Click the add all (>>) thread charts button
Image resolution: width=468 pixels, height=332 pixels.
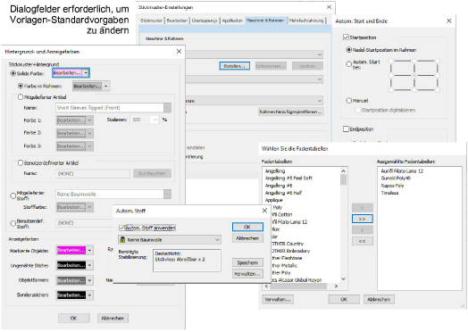[x=363, y=219]
